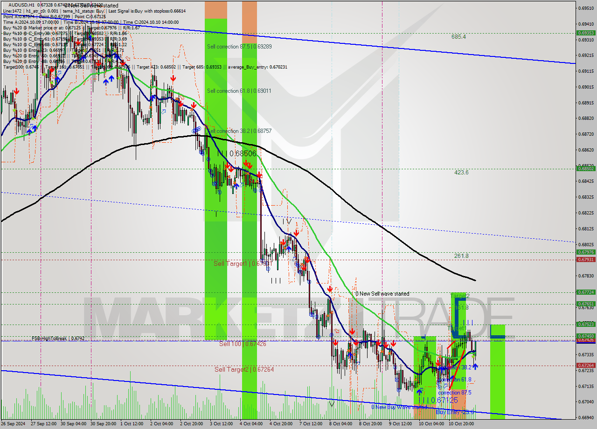Click the 0.66940 price axis value

pyautogui.click(x=586, y=418)
